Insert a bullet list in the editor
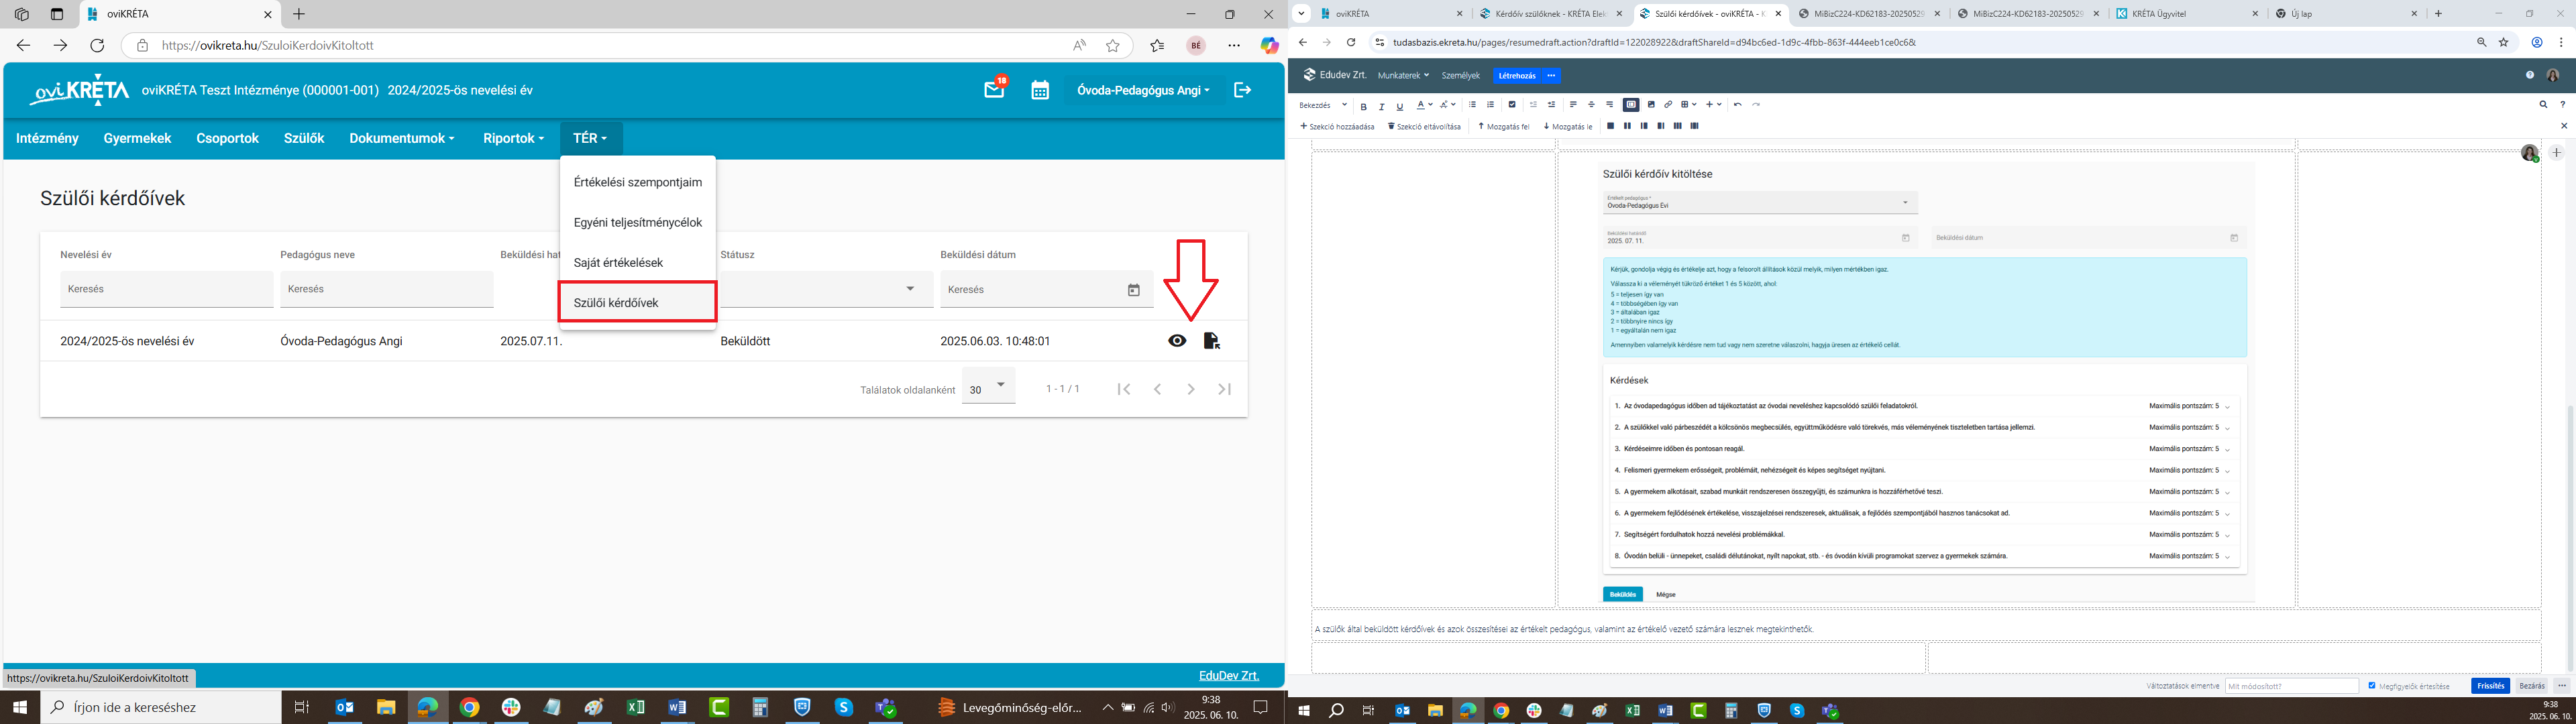2576x724 pixels. point(1473,105)
